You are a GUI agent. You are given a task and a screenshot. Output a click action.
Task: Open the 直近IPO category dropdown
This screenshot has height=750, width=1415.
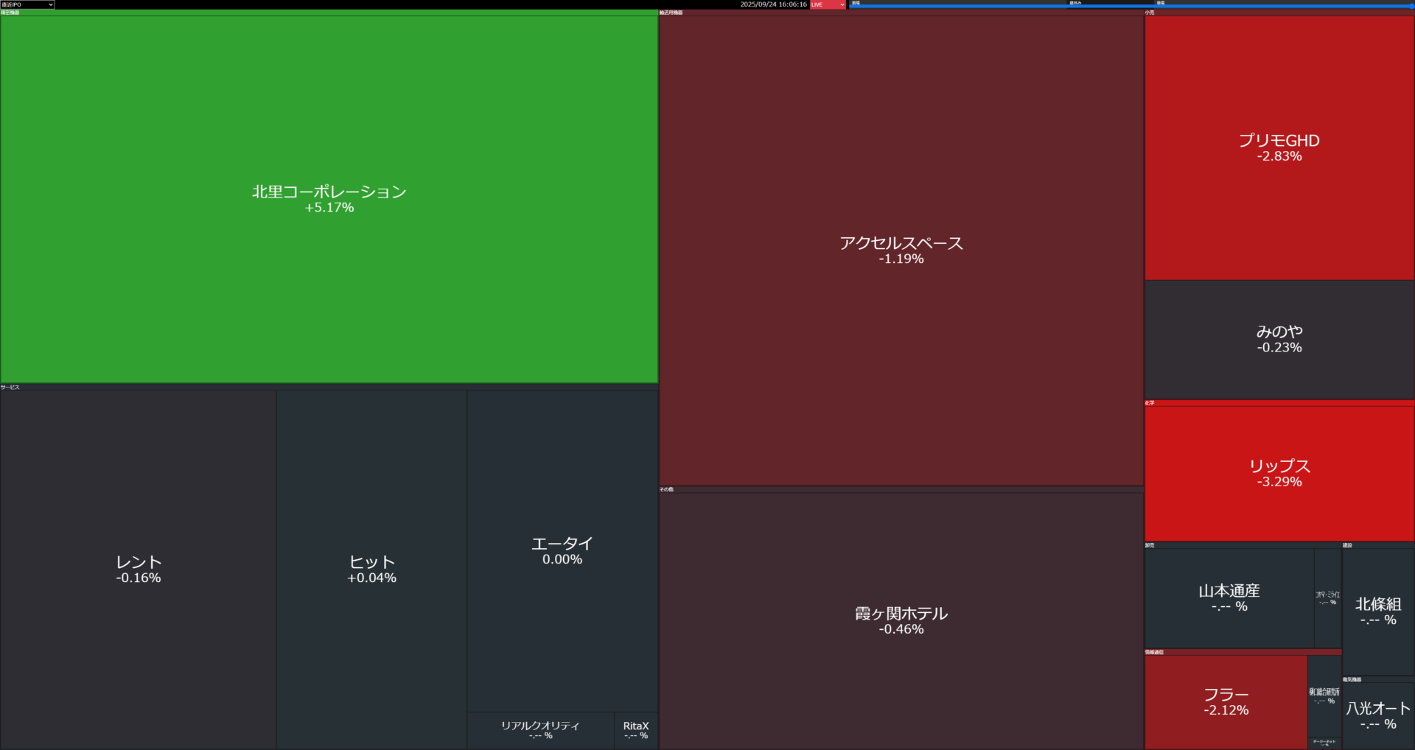pos(27,4)
